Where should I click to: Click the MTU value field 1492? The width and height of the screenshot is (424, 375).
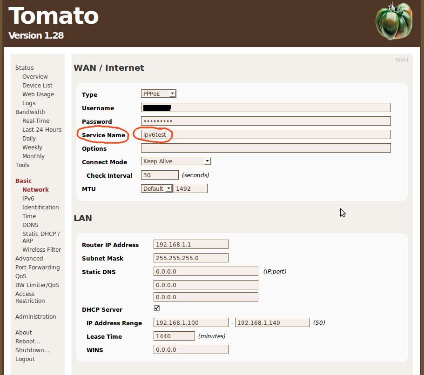(x=190, y=188)
